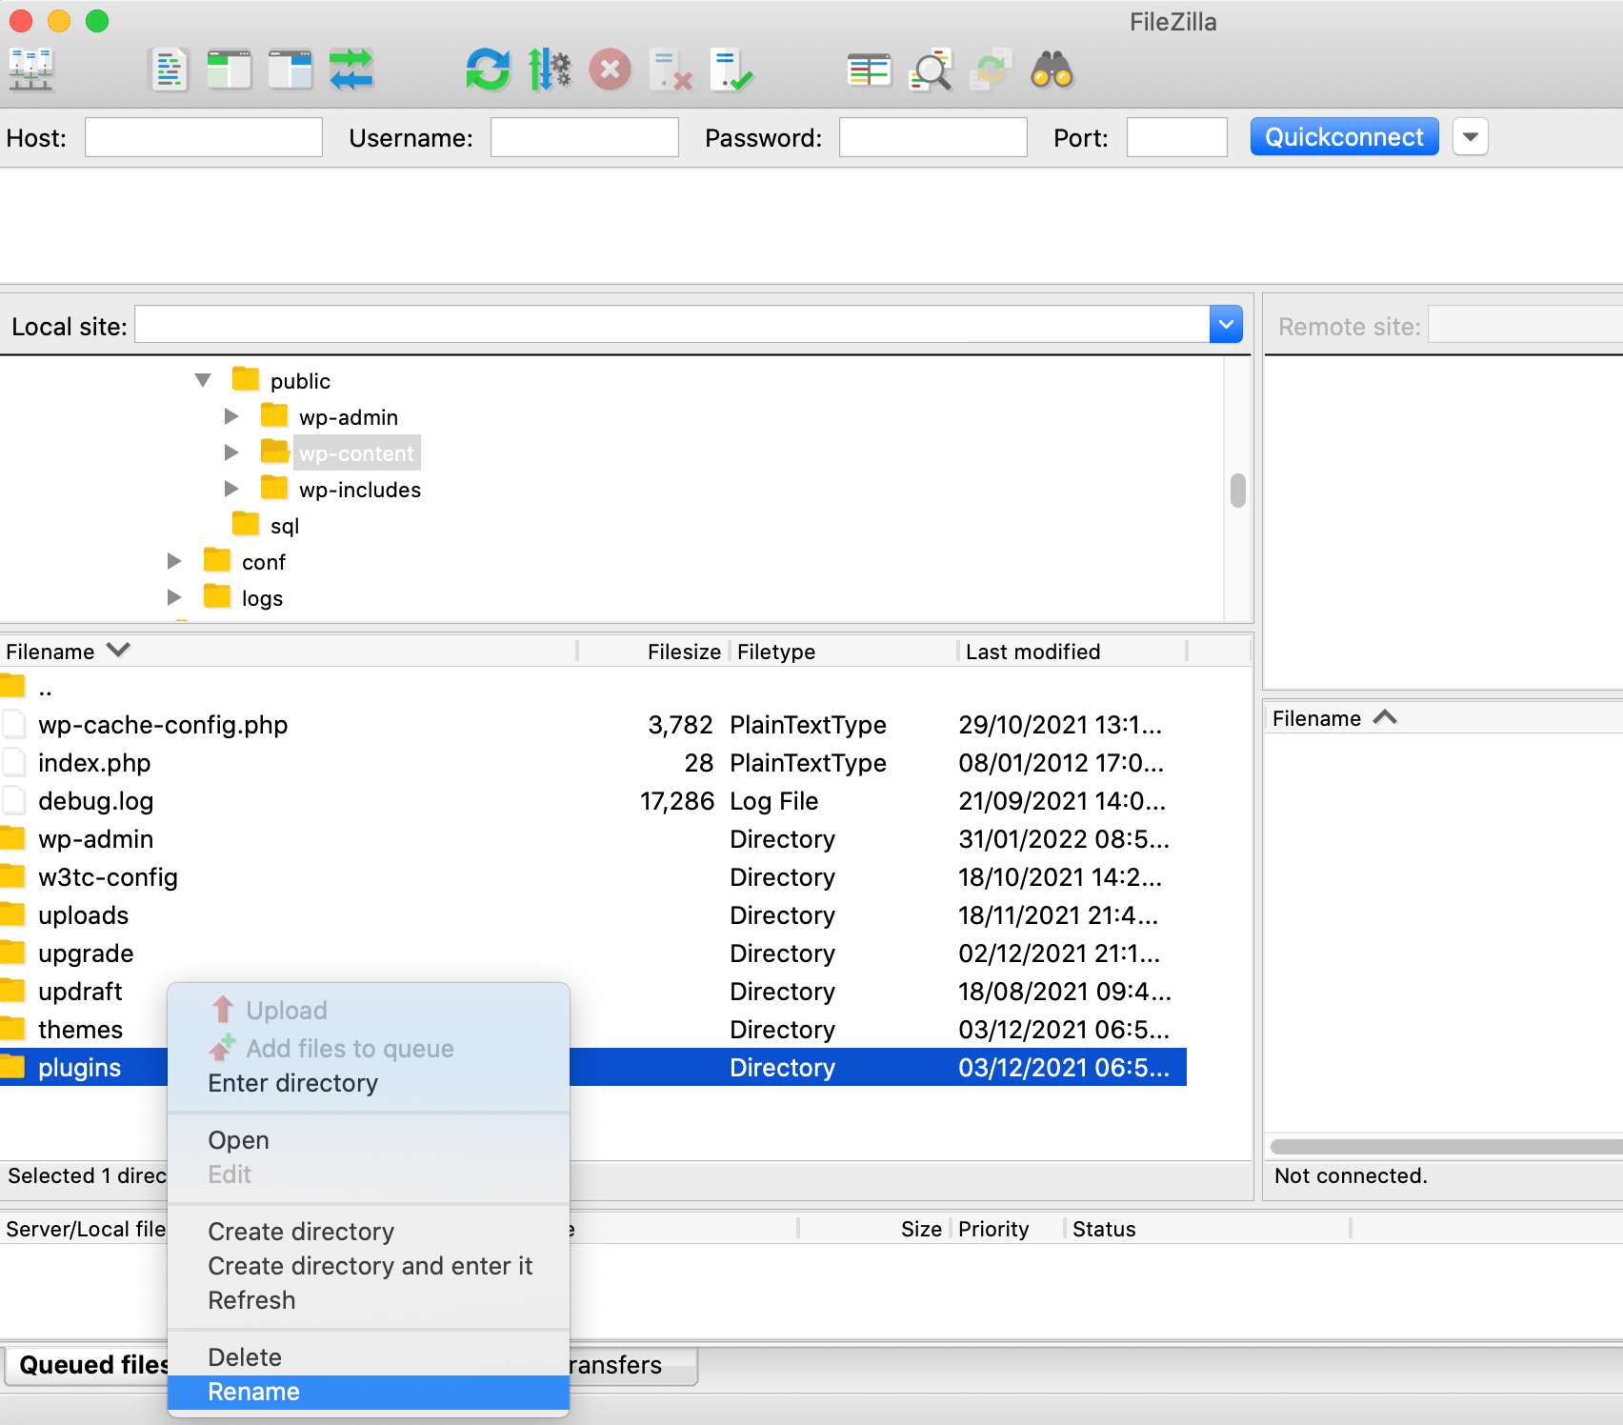This screenshot has width=1623, height=1425.
Task: Choose Delete from context menu
Action: tap(369, 1357)
